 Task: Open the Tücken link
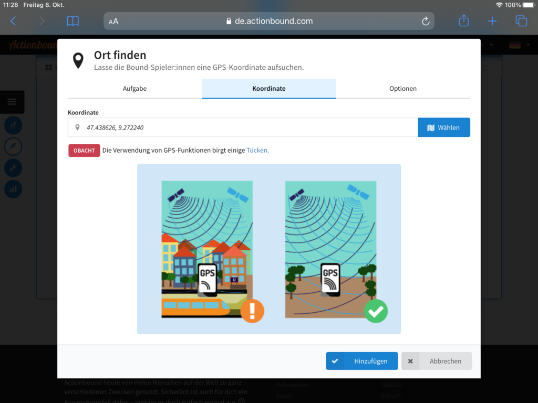257,151
